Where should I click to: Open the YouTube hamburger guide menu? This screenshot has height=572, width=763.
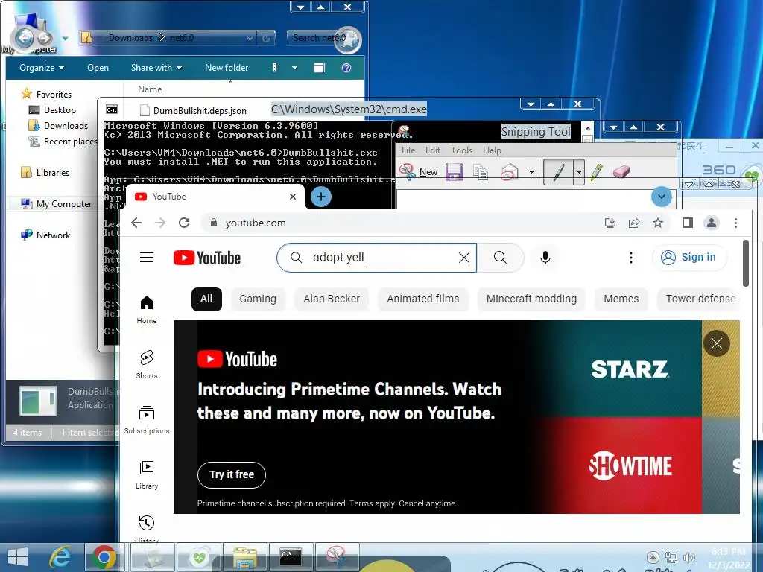click(147, 257)
